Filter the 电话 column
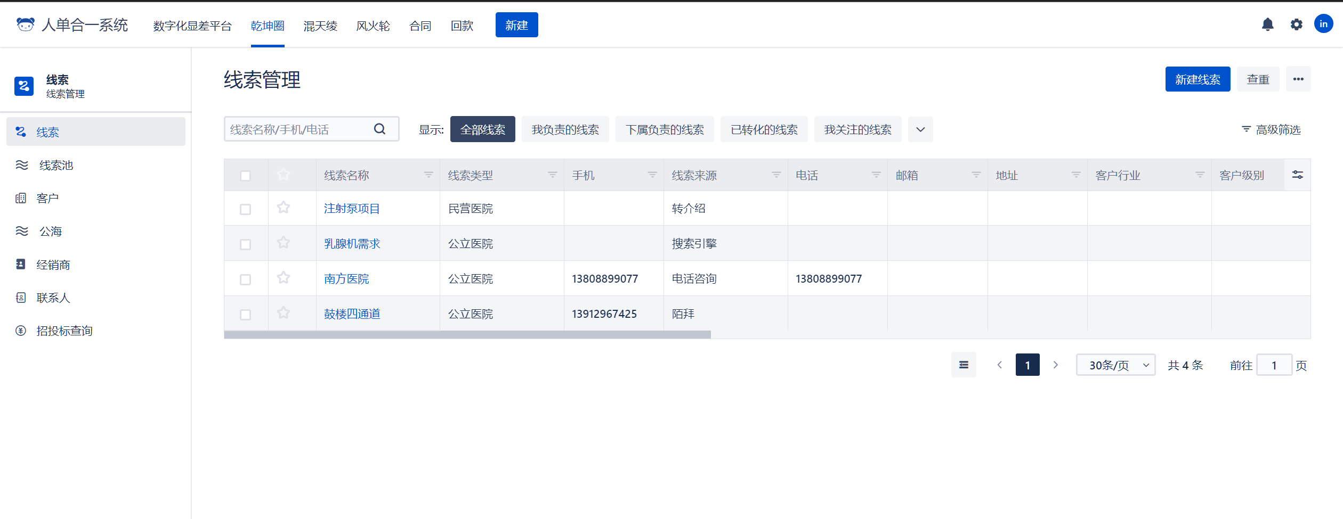The height and width of the screenshot is (519, 1343). point(876,175)
